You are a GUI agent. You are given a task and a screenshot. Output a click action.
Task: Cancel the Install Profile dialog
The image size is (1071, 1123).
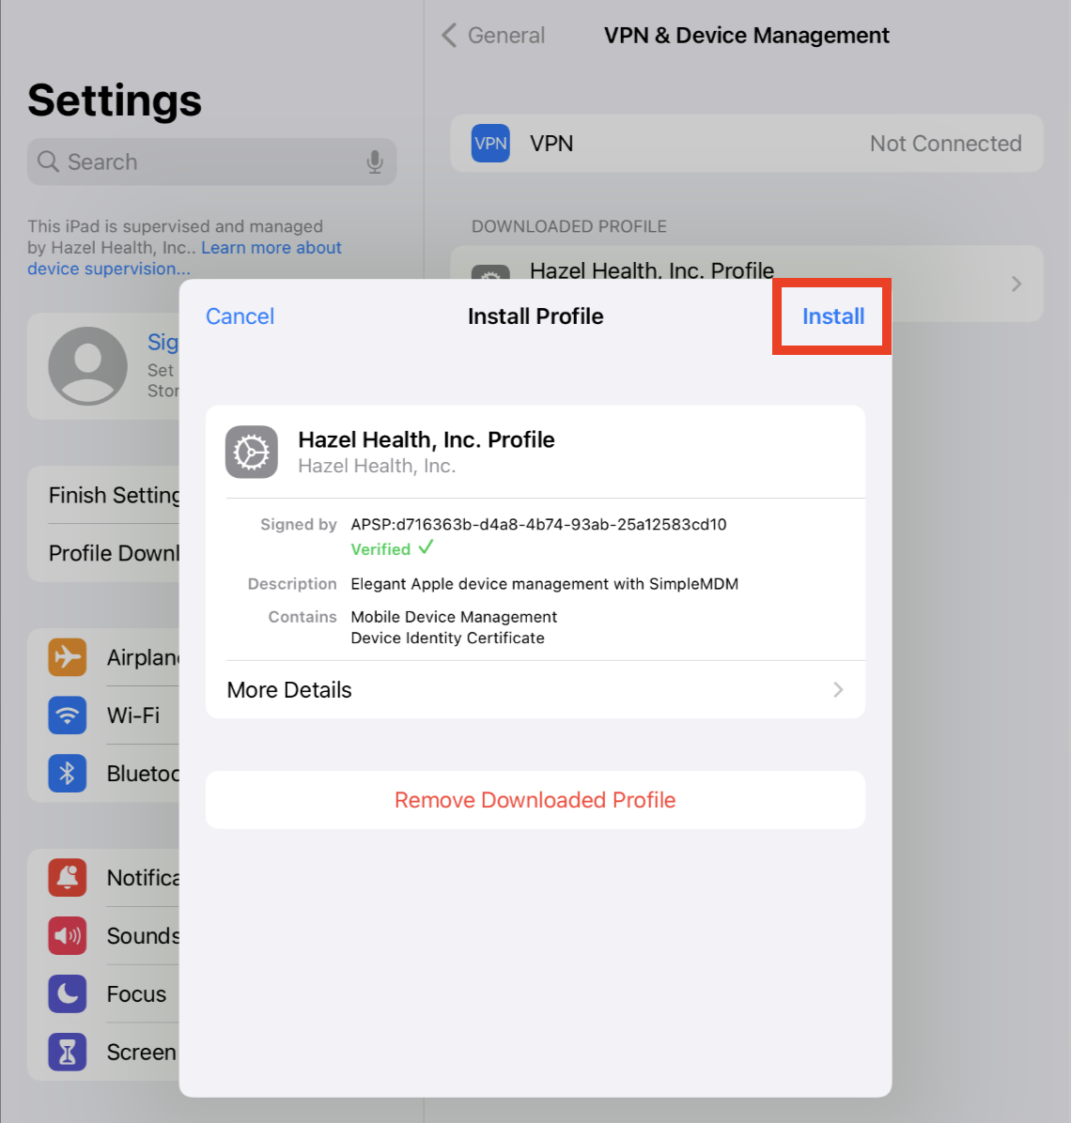point(240,316)
